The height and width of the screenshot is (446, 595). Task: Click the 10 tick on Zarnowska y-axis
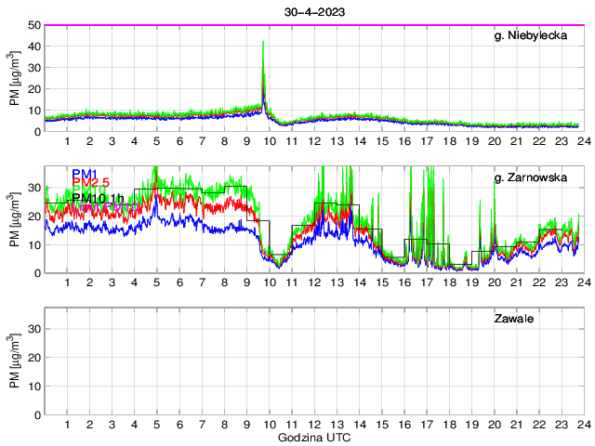(x=33, y=244)
